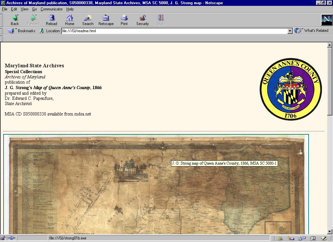
Task: Expand the Location URL history dropdown
Action: tap(290, 31)
